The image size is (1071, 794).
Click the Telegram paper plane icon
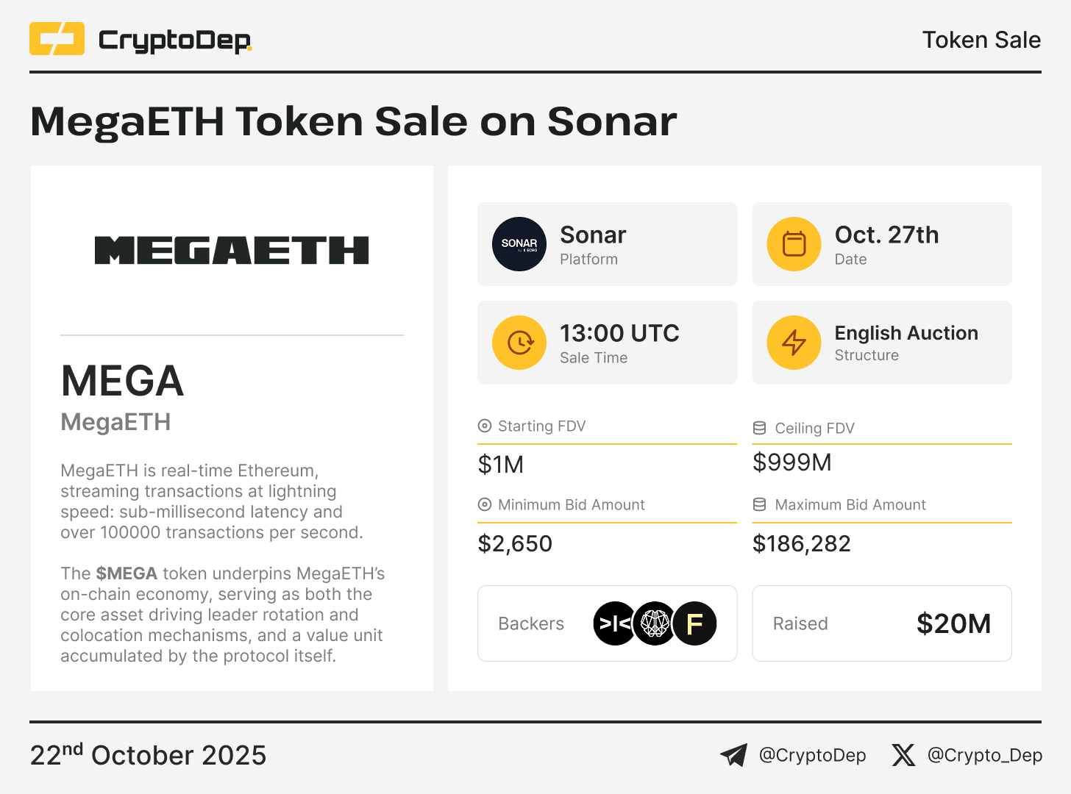click(x=733, y=755)
